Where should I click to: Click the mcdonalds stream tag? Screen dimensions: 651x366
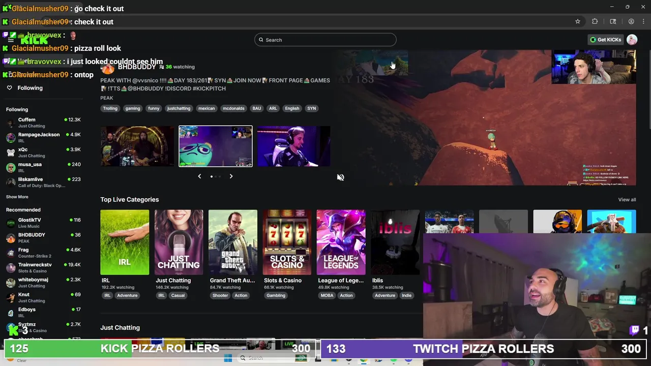point(233,108)
